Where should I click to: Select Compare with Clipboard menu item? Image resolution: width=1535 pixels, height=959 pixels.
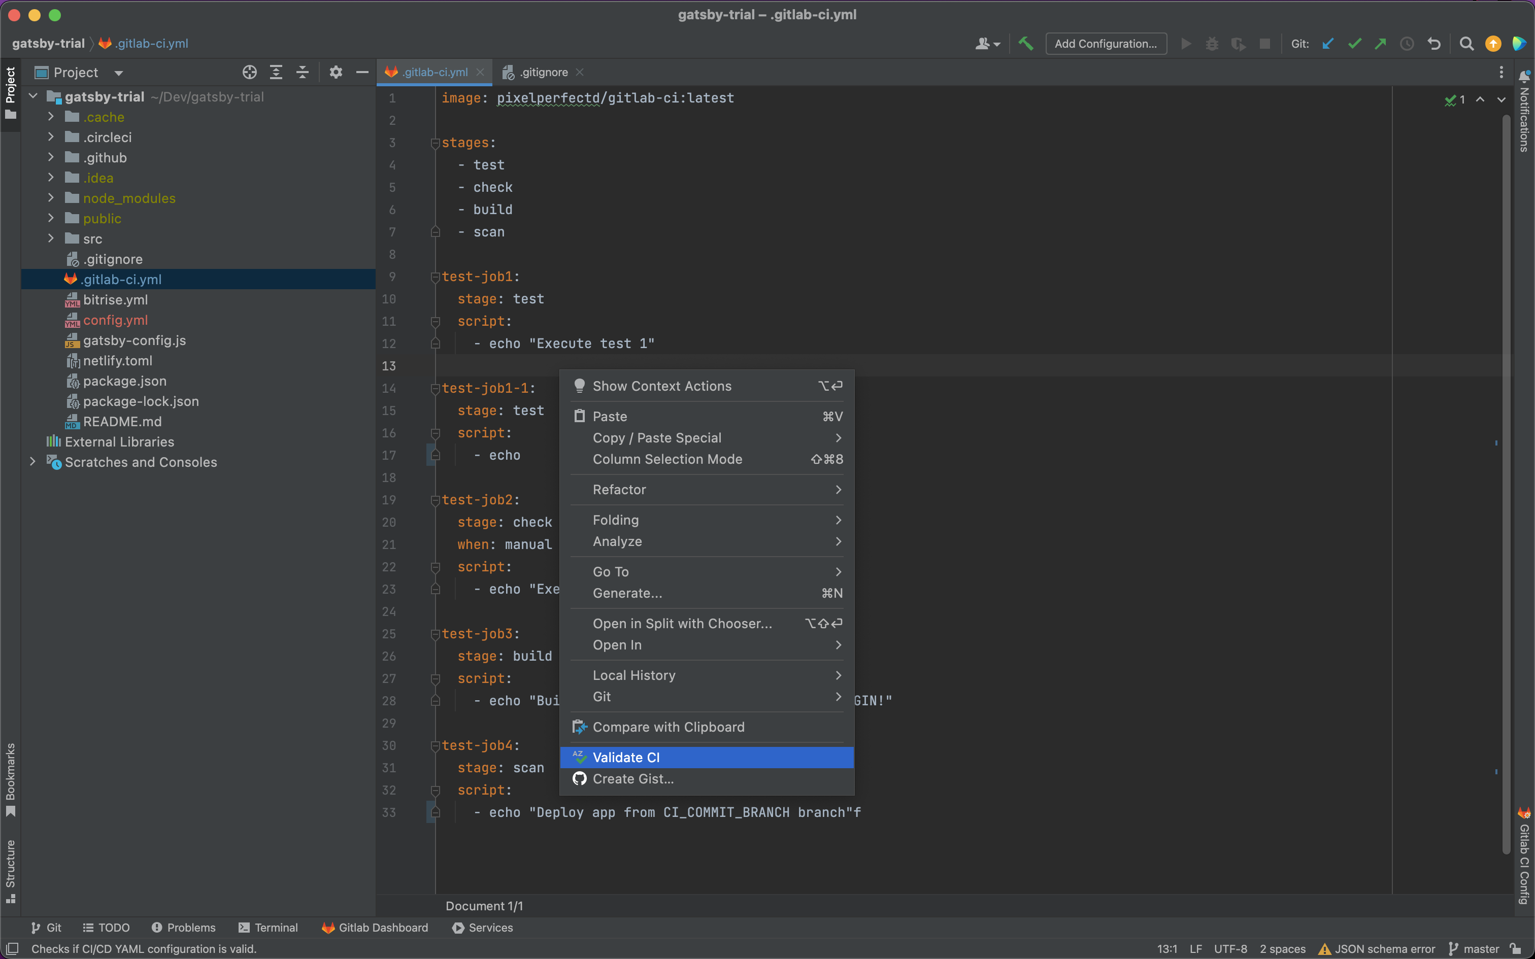tap(707, 727)
